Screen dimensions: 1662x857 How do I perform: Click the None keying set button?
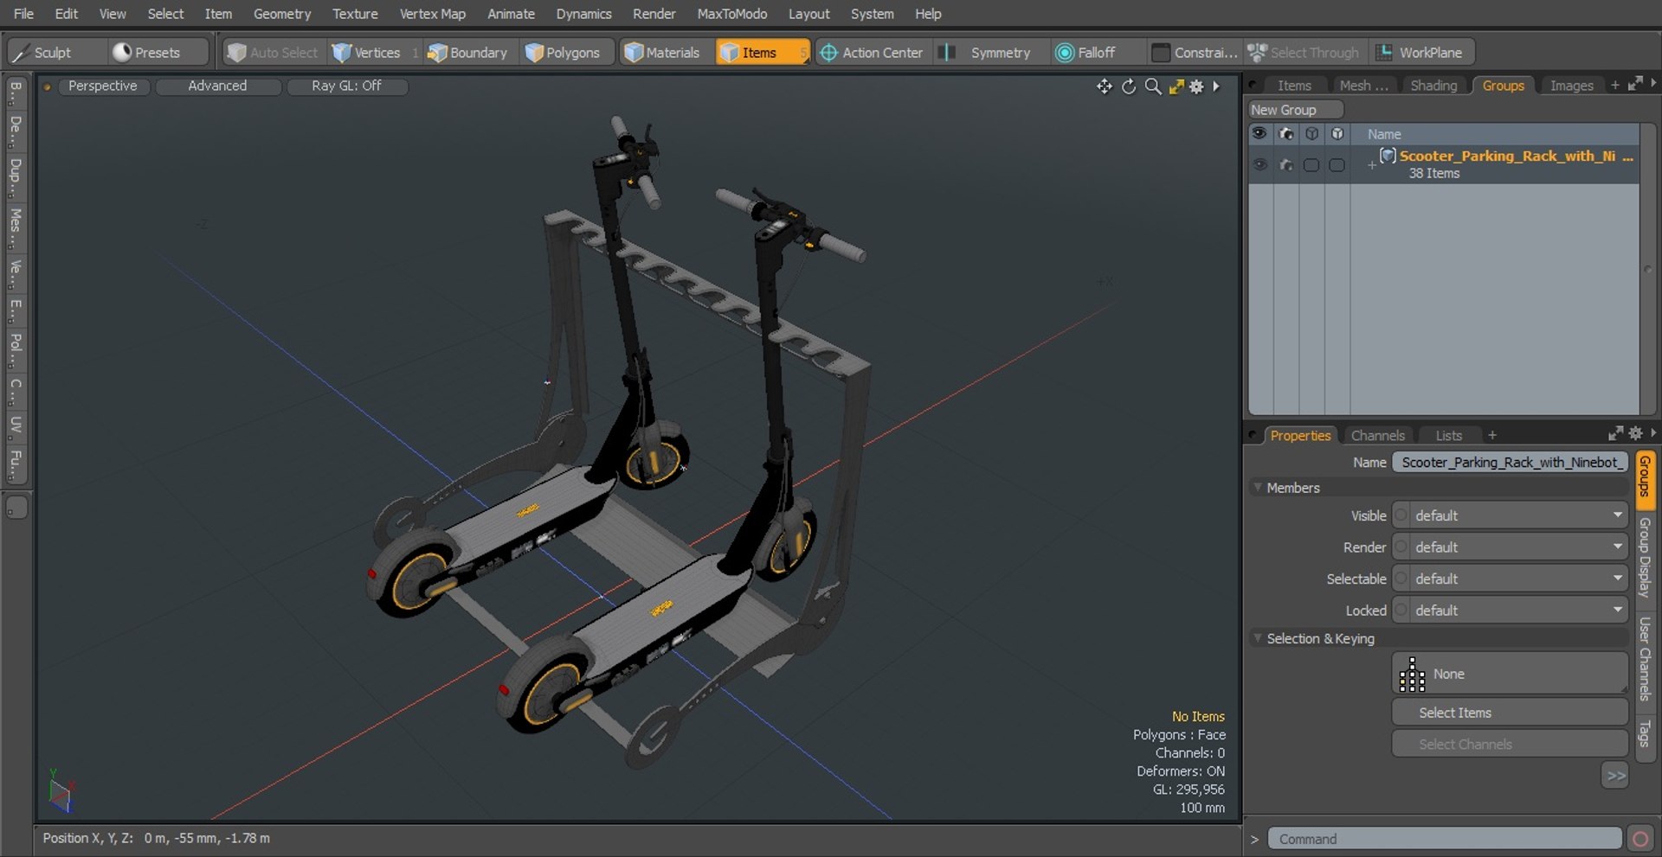pos(1510,674)
